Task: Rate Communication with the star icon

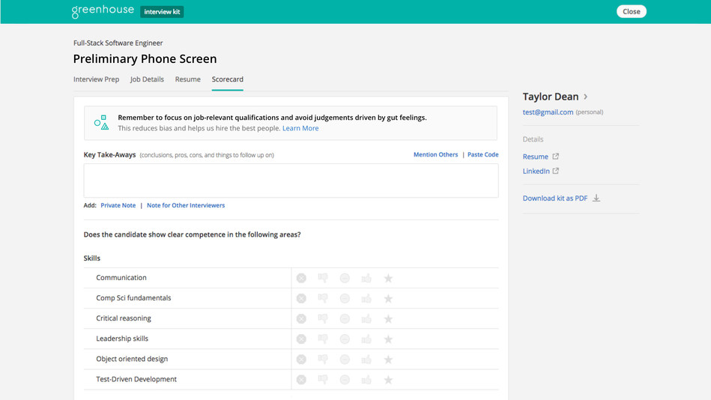Action: pyautogui.click(x=388, y=278)
